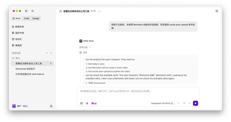Viewport: 231px width, 122px height.
Task: Toggle the right side panel icon
Action: 217,11
